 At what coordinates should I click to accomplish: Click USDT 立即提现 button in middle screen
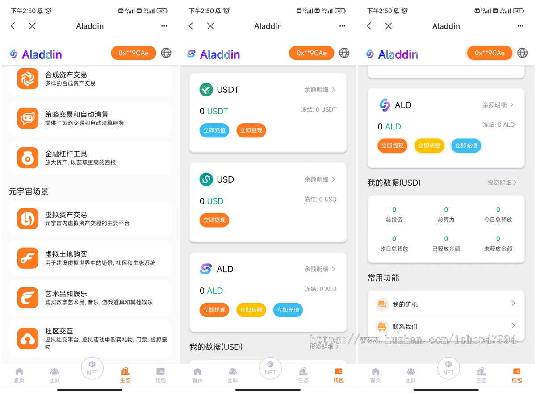coord(251,130)
